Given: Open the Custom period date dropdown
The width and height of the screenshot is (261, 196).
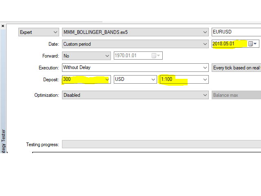Looking at the screenshot, I should click(x=135, y=44).
